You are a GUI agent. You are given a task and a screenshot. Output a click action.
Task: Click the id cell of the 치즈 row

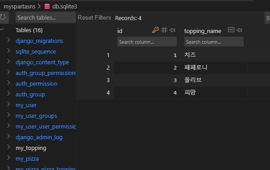pyautogui.click(x=147, y=55)
